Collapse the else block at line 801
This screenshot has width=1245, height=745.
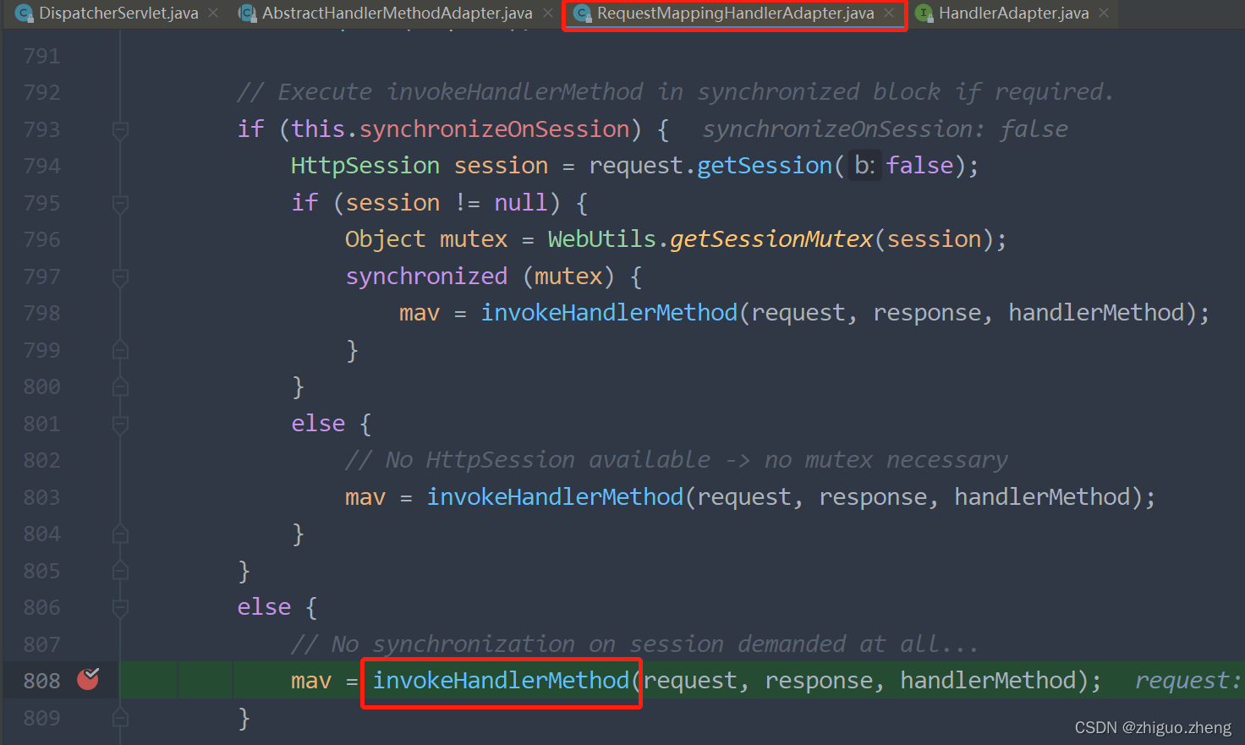(x=120, y=425)
